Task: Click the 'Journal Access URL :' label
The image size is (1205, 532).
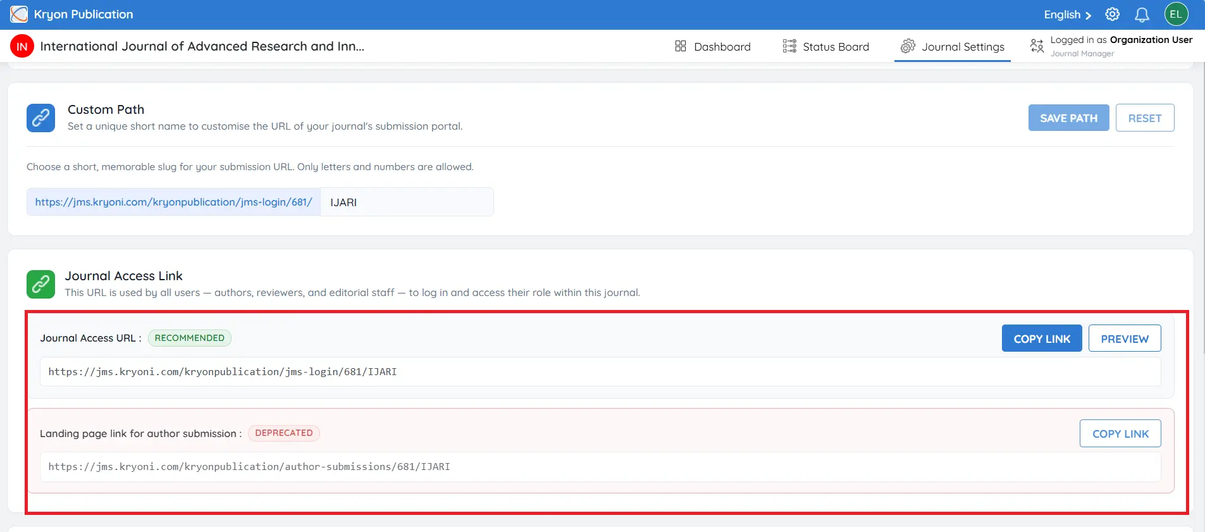Action: click(90, 338)
